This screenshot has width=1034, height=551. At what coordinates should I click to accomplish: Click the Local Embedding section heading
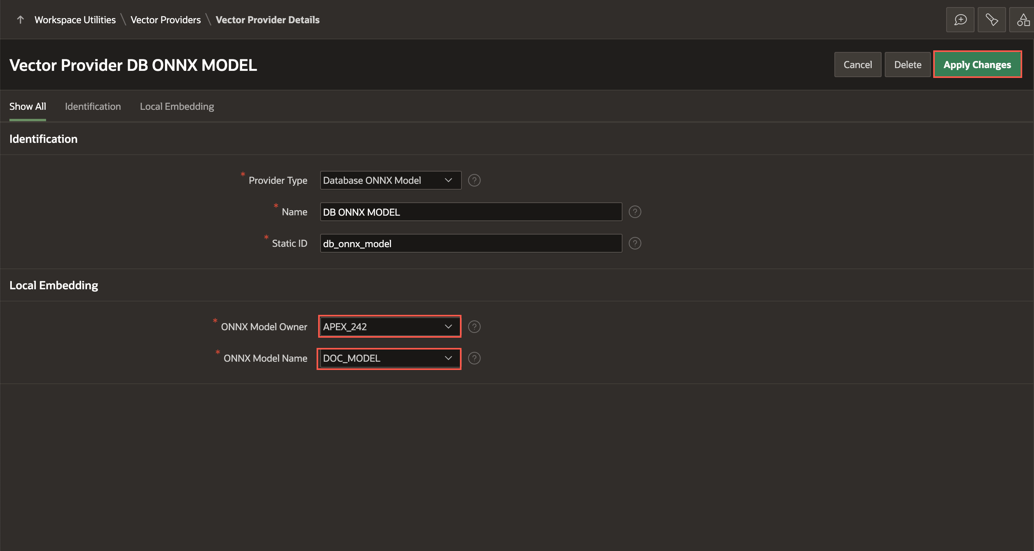point(54,285)
